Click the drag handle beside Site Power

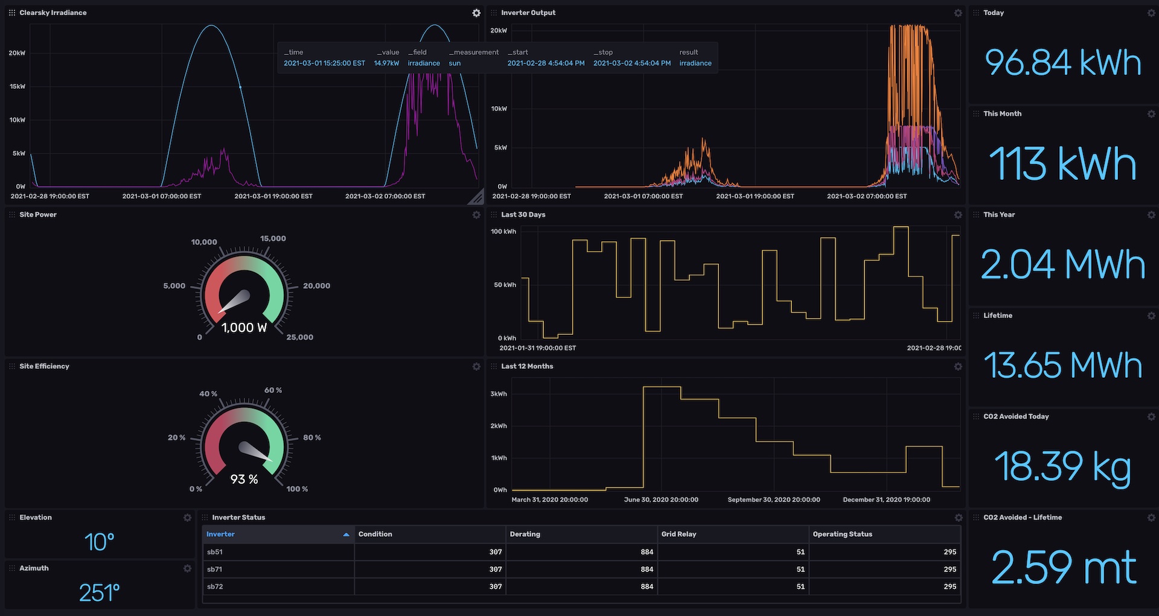pyautogui.click(x=12, y=215)
